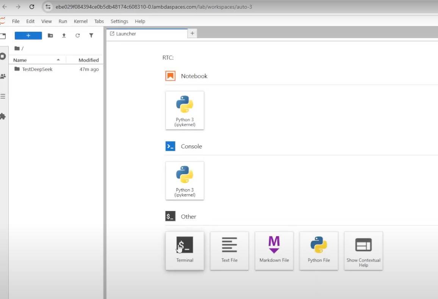This screenshot has height=299, width=438.
Task: Sort files by Modified column
Action: pyautogui.click(x=85, y=60)
